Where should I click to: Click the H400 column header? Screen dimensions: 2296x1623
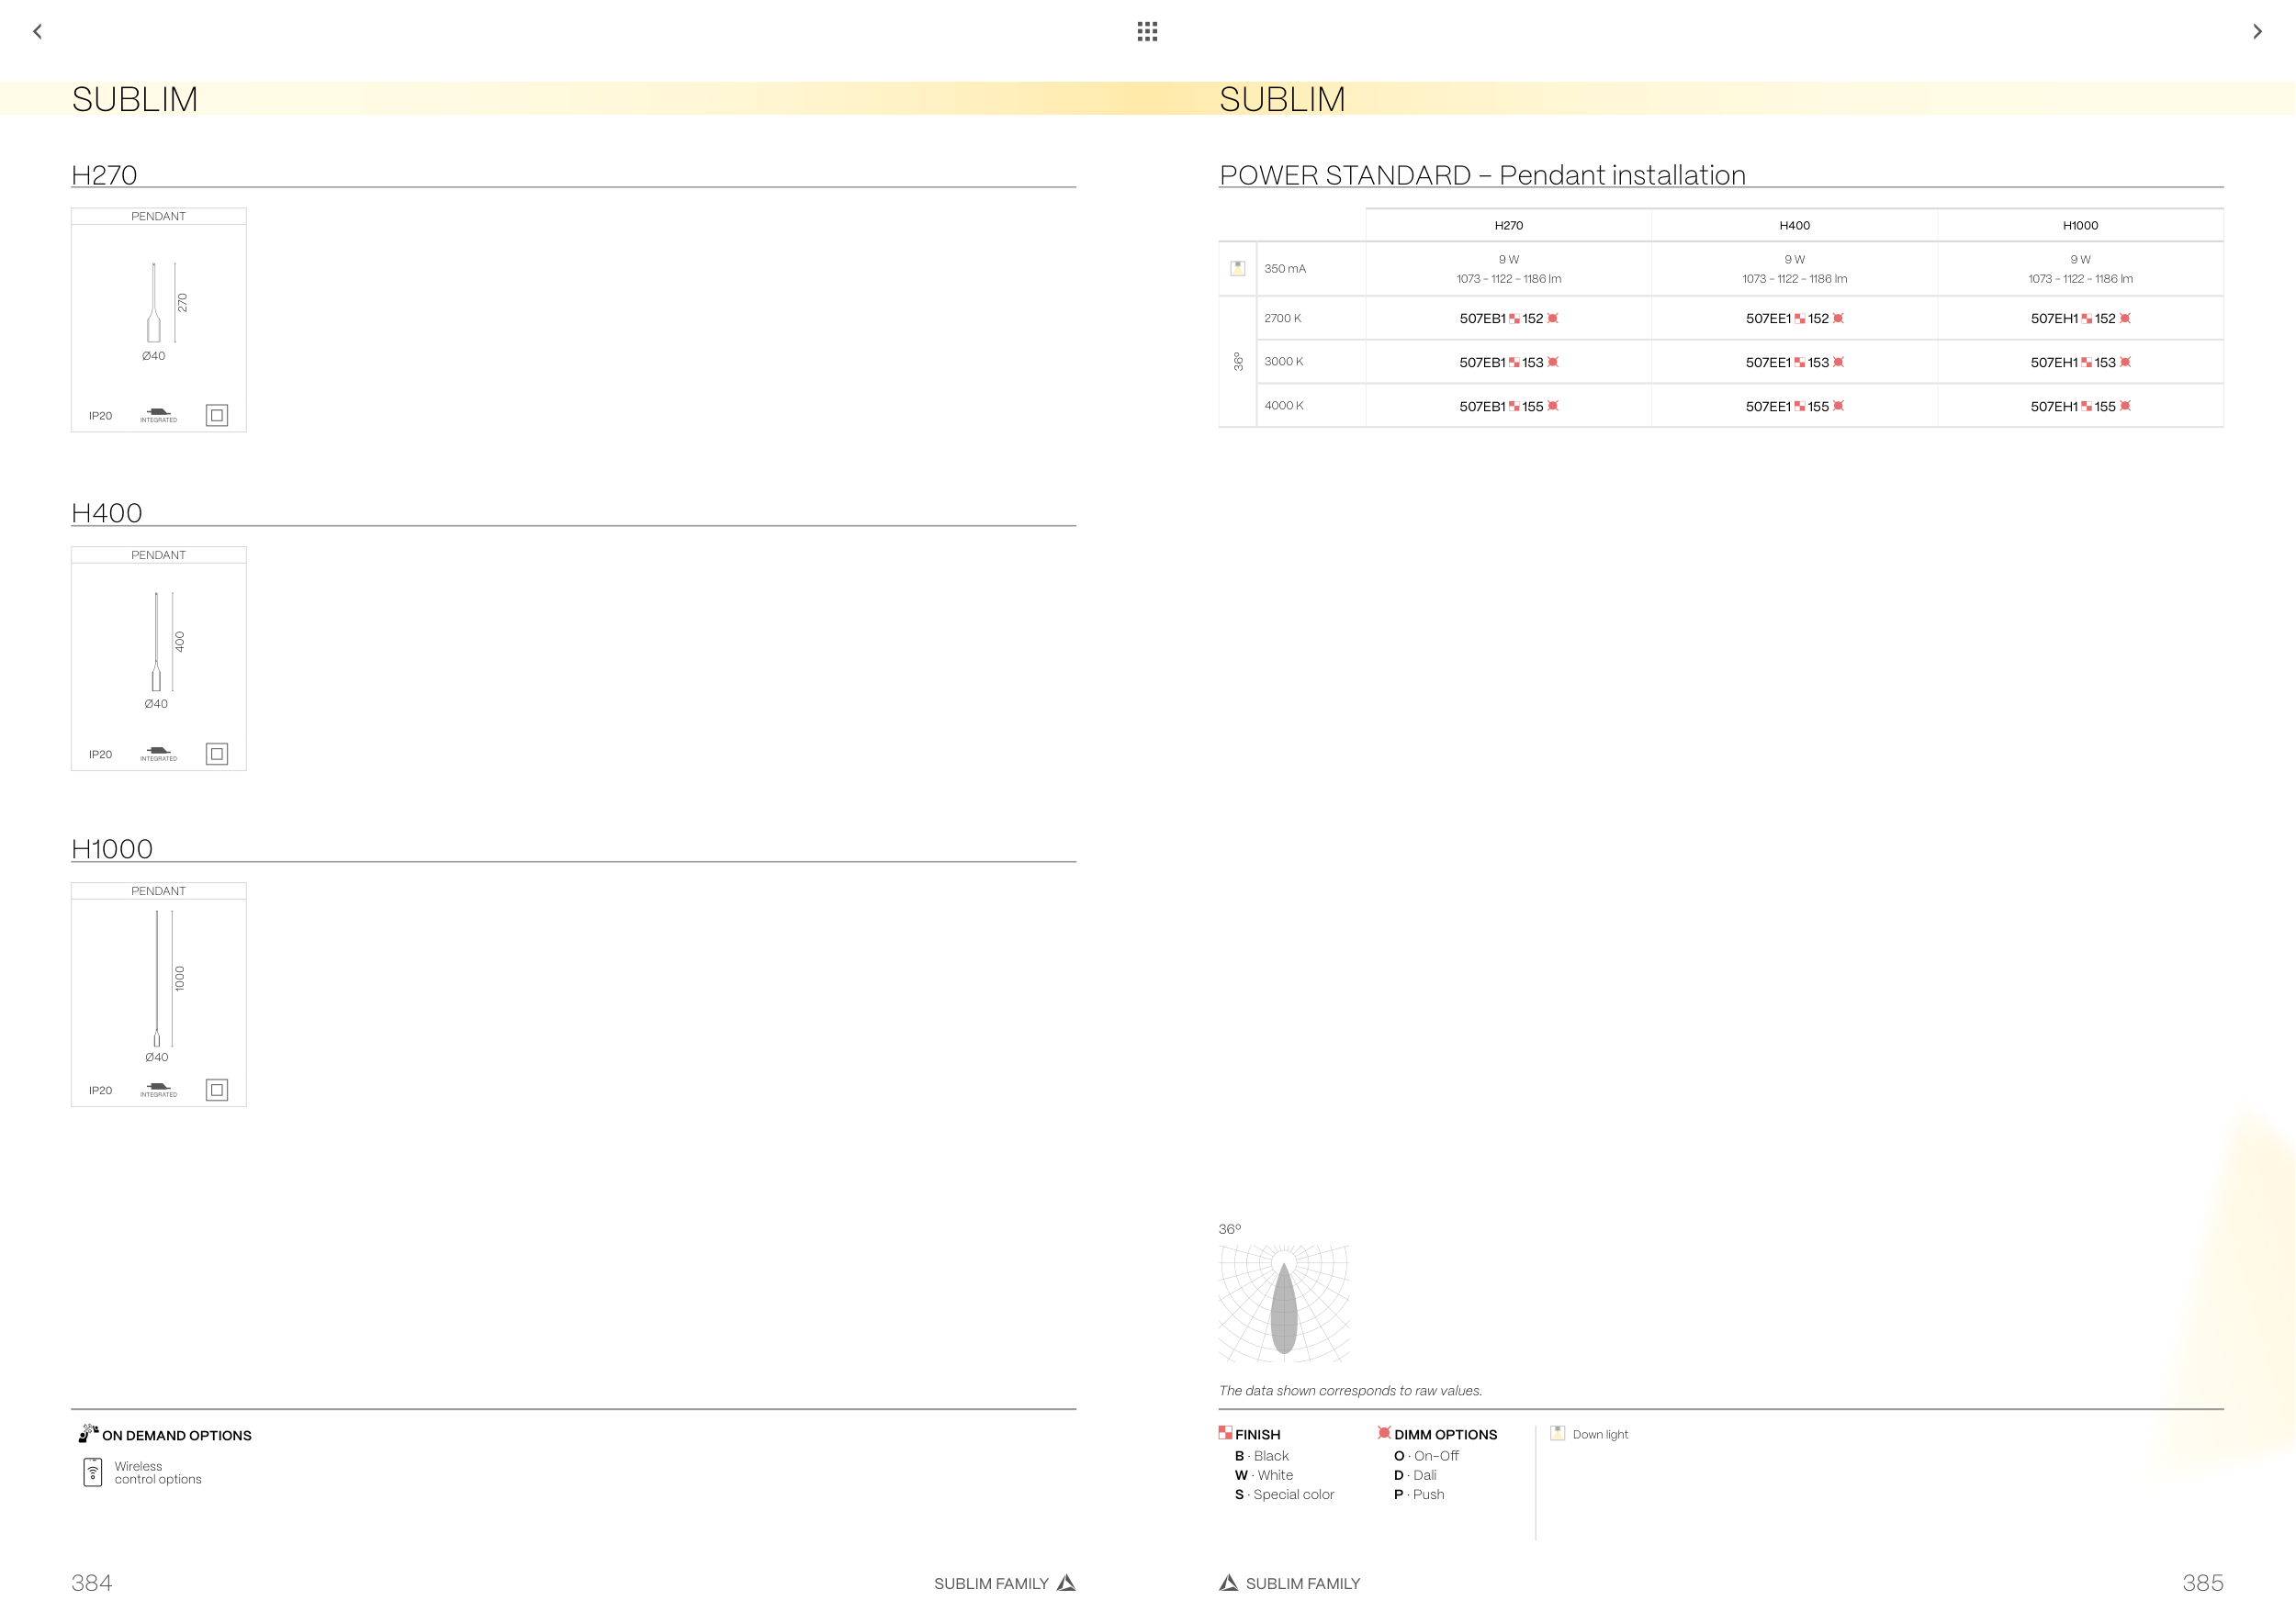[1794, 226]
